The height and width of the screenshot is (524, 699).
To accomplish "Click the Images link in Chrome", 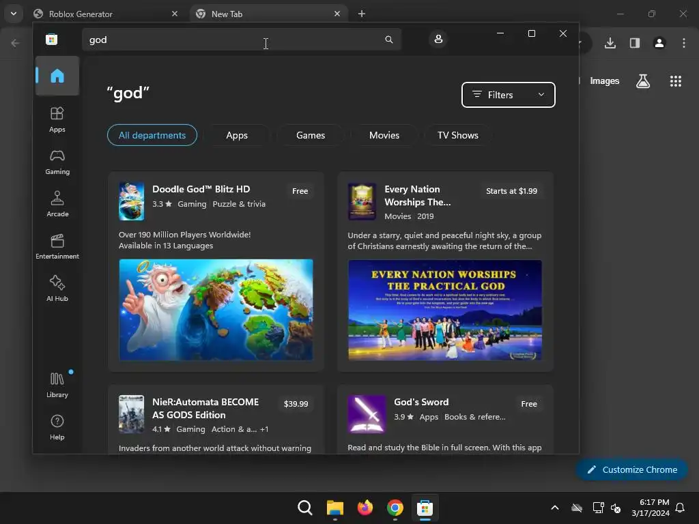I will pyautogui.click(x=605, y=81).
